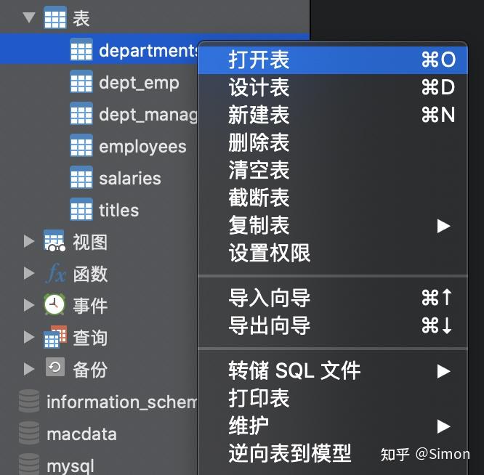Open the 转储 SQL 文件 submenu
Viewport: 484px width, 475px height.
click(294, 370)
